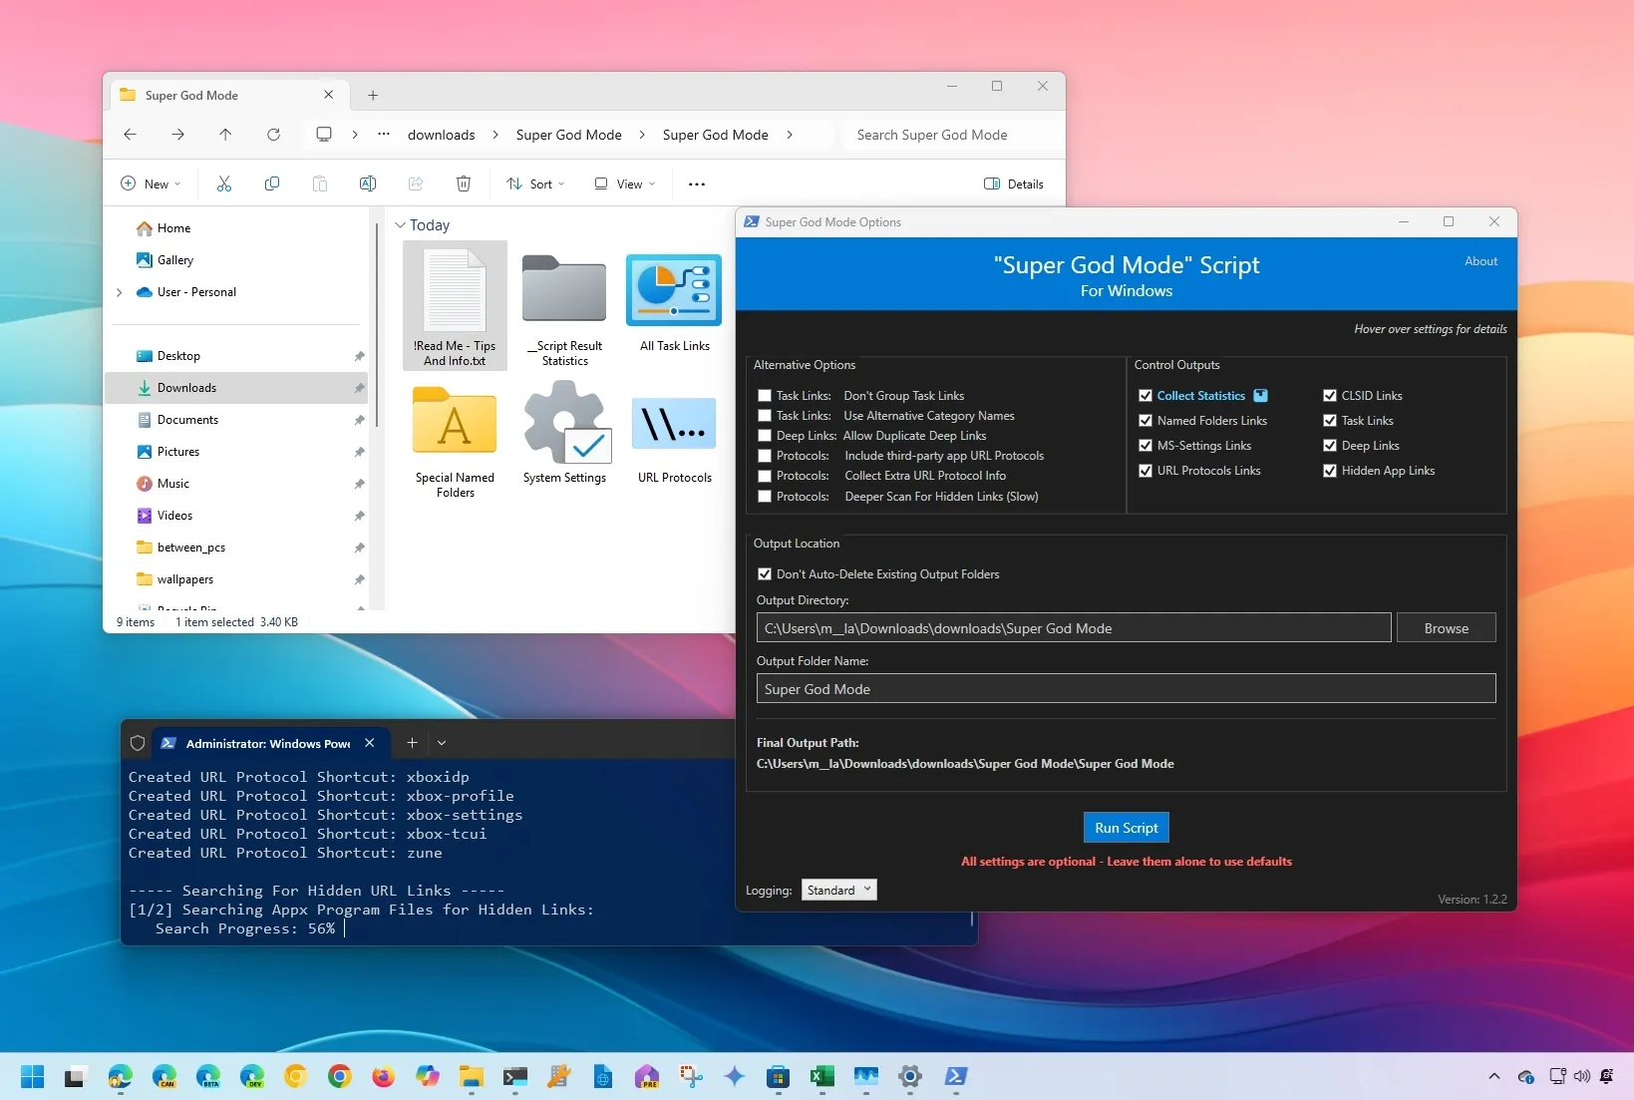The width and height of the screenshot is (1634, 1100).
Task: Click the Delete trash icon in File Explorer
Action: click(464, 183)
